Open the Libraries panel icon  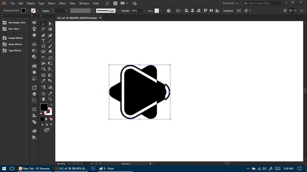coord(34,66)
